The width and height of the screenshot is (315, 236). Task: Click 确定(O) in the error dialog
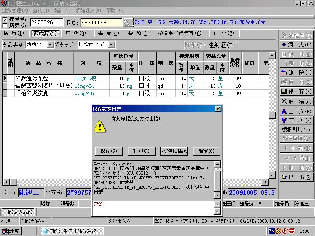206,151
